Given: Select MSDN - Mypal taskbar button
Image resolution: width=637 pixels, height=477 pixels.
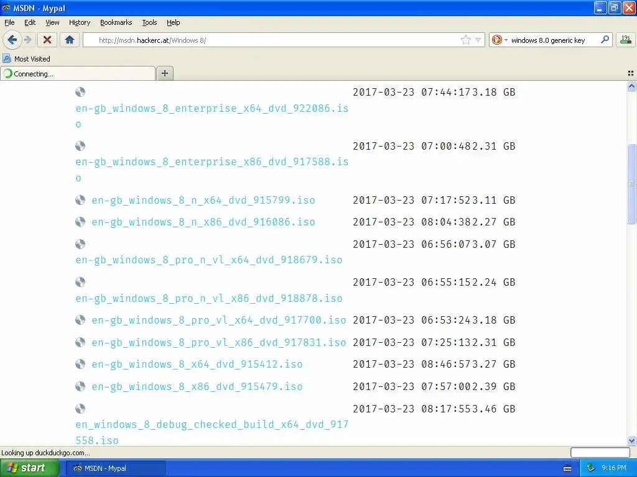Looking at the screenshot, I should pos(115,468).
